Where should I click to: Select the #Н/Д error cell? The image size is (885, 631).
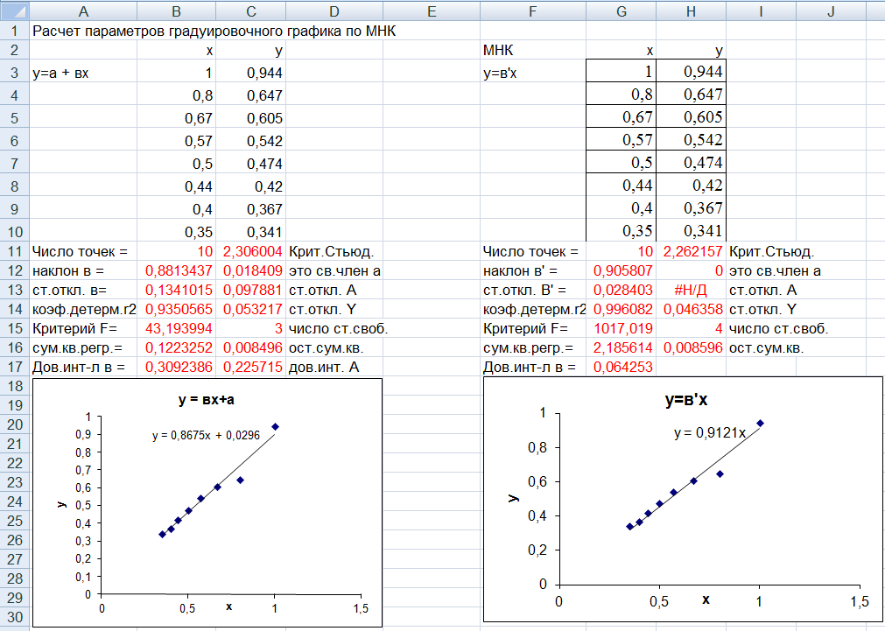click(x=691, y=290)
